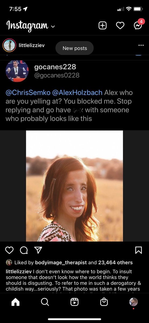Open littlelizziev username in post header
Image resolution: width=149 pixels, height=323 pixels.
[31, 45]
